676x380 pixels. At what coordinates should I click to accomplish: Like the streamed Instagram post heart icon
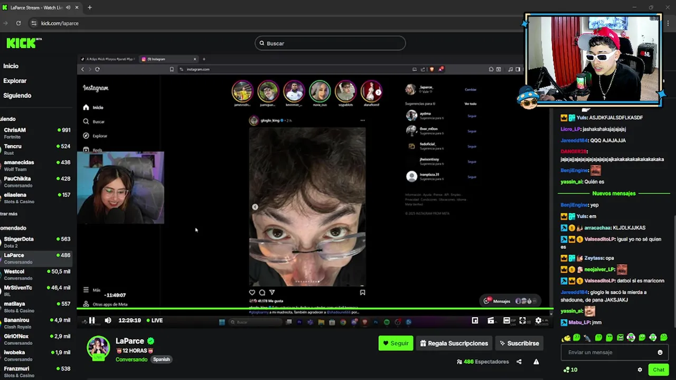click(x=252, y=292)
